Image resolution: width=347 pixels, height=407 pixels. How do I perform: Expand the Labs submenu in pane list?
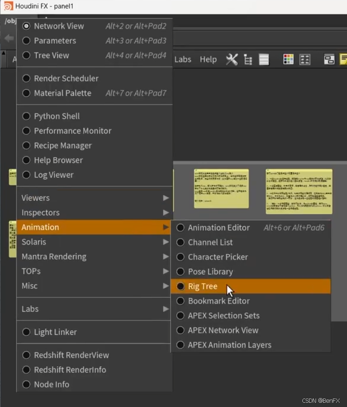click(94, 309)
